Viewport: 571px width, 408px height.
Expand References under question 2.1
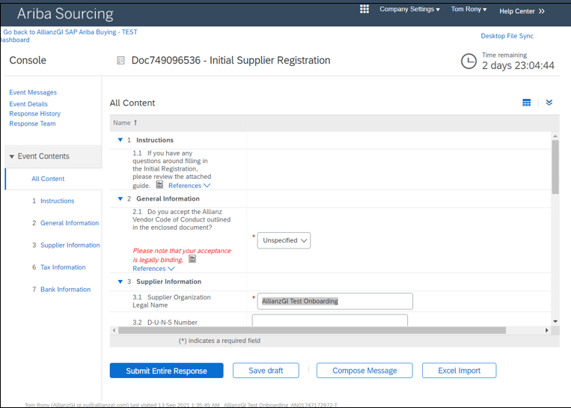click(153, 269)
